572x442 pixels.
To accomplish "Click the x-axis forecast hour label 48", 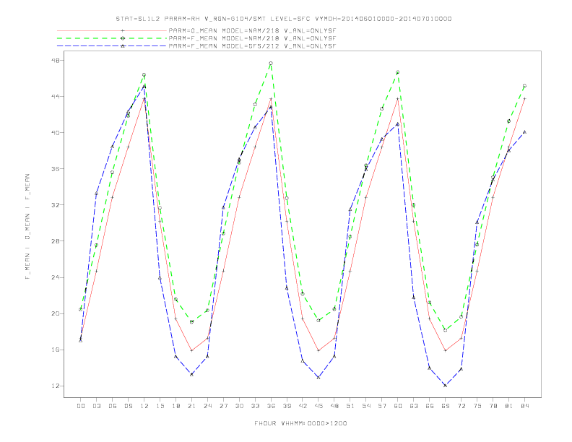I will coord(334,406).
